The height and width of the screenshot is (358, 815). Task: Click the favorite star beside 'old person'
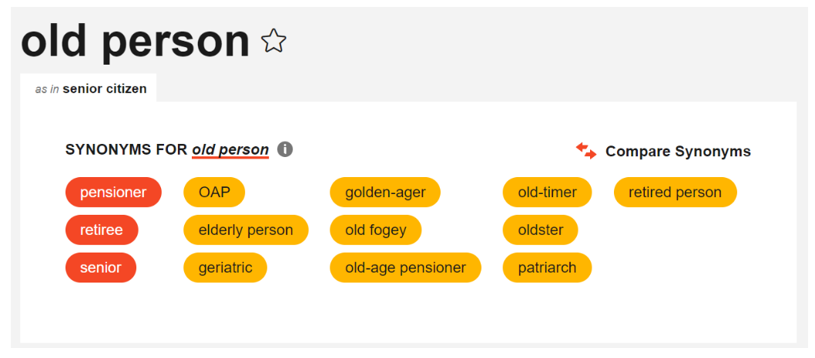[273, 41]
